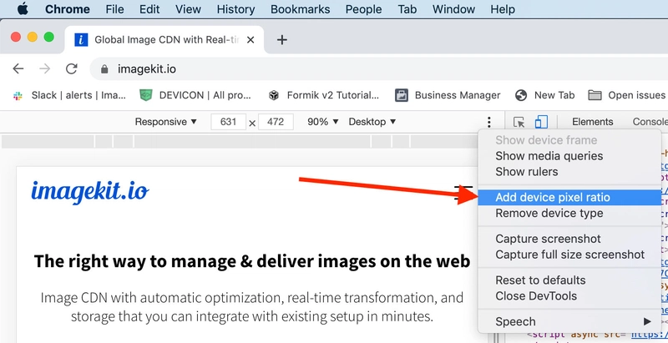Reload the page
The width and height of the screenshot is (668, 343).
pos(72,68)
